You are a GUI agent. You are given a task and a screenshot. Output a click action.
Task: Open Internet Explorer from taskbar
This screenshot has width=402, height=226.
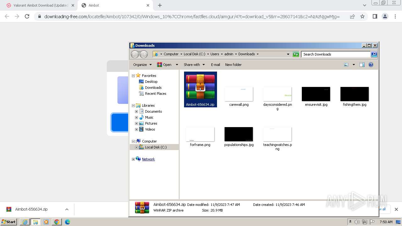(25, 222)
